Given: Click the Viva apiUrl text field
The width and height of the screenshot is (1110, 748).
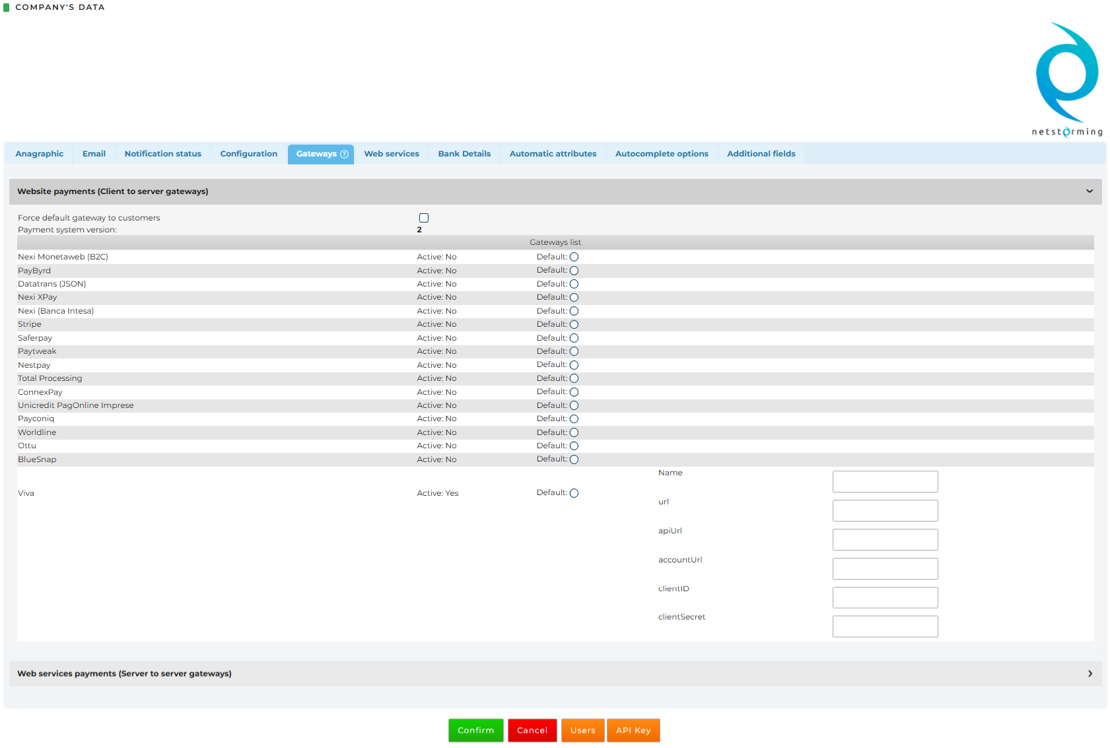Looking at the screenshot, I should click(x=885, y=540).
